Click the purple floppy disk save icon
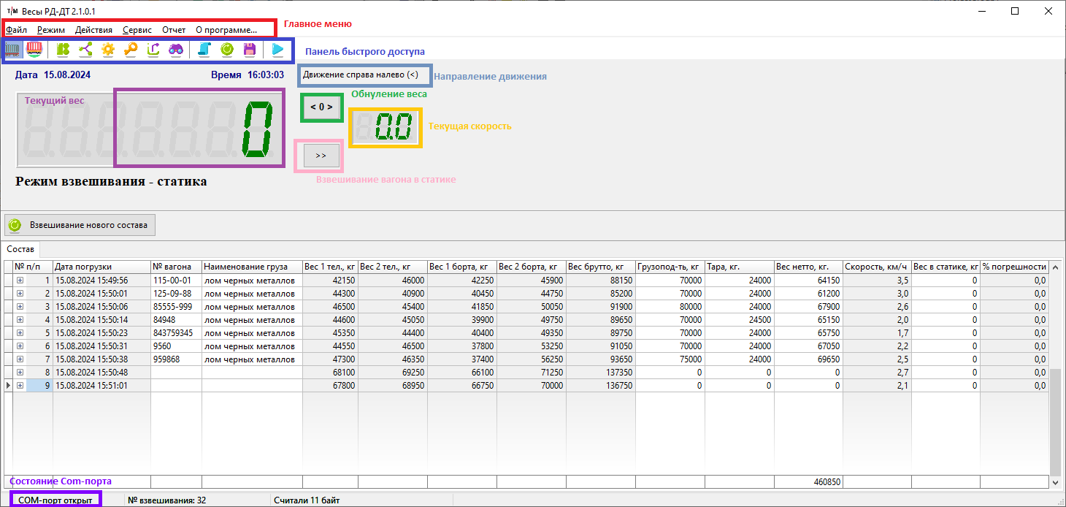This screenshot has width=1066, height=507. [x=249, y=50]
